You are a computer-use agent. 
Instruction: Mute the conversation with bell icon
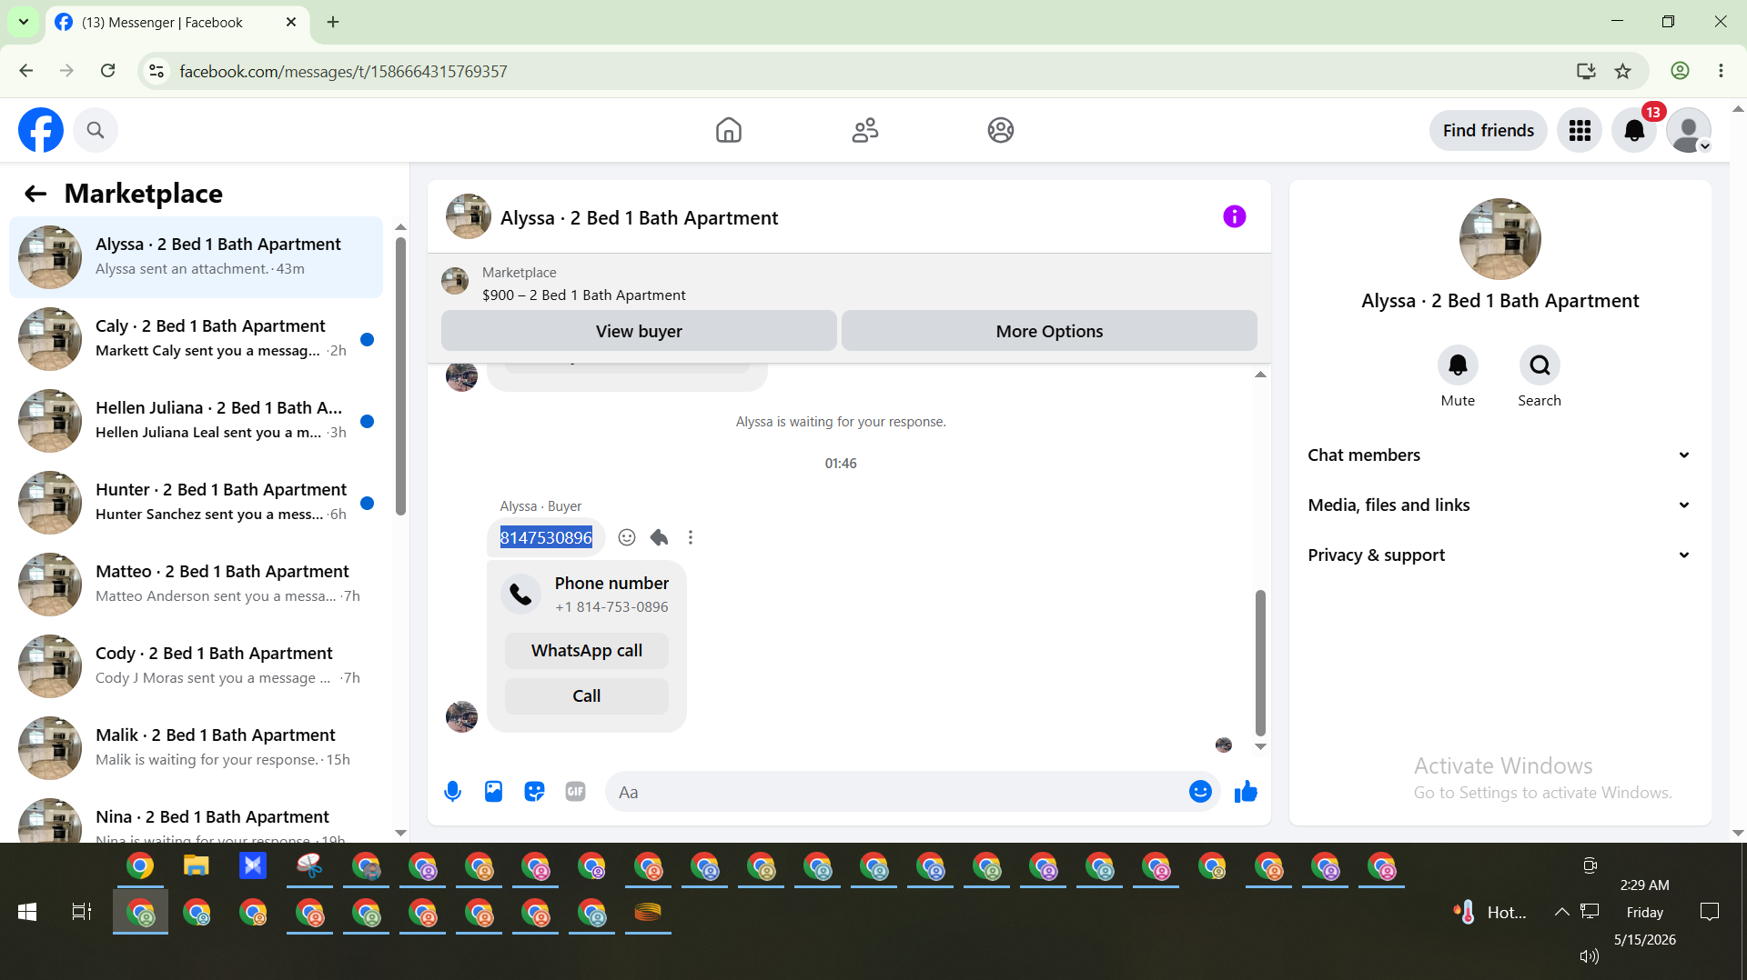click(1458, 365)
